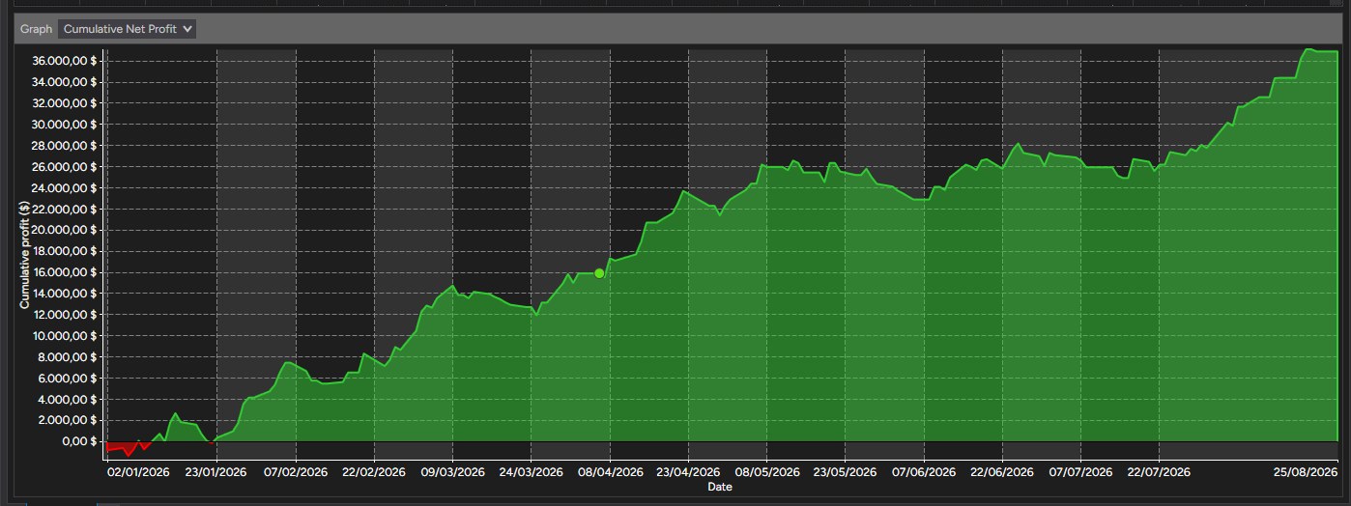Select the green data point marker near 08/04/2026
This screenshot has width=1351, height=506.
tap(599, 273)
